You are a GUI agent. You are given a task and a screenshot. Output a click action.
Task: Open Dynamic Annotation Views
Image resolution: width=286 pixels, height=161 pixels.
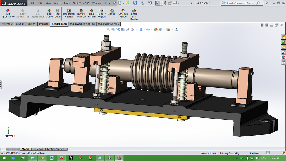(128, 30)
